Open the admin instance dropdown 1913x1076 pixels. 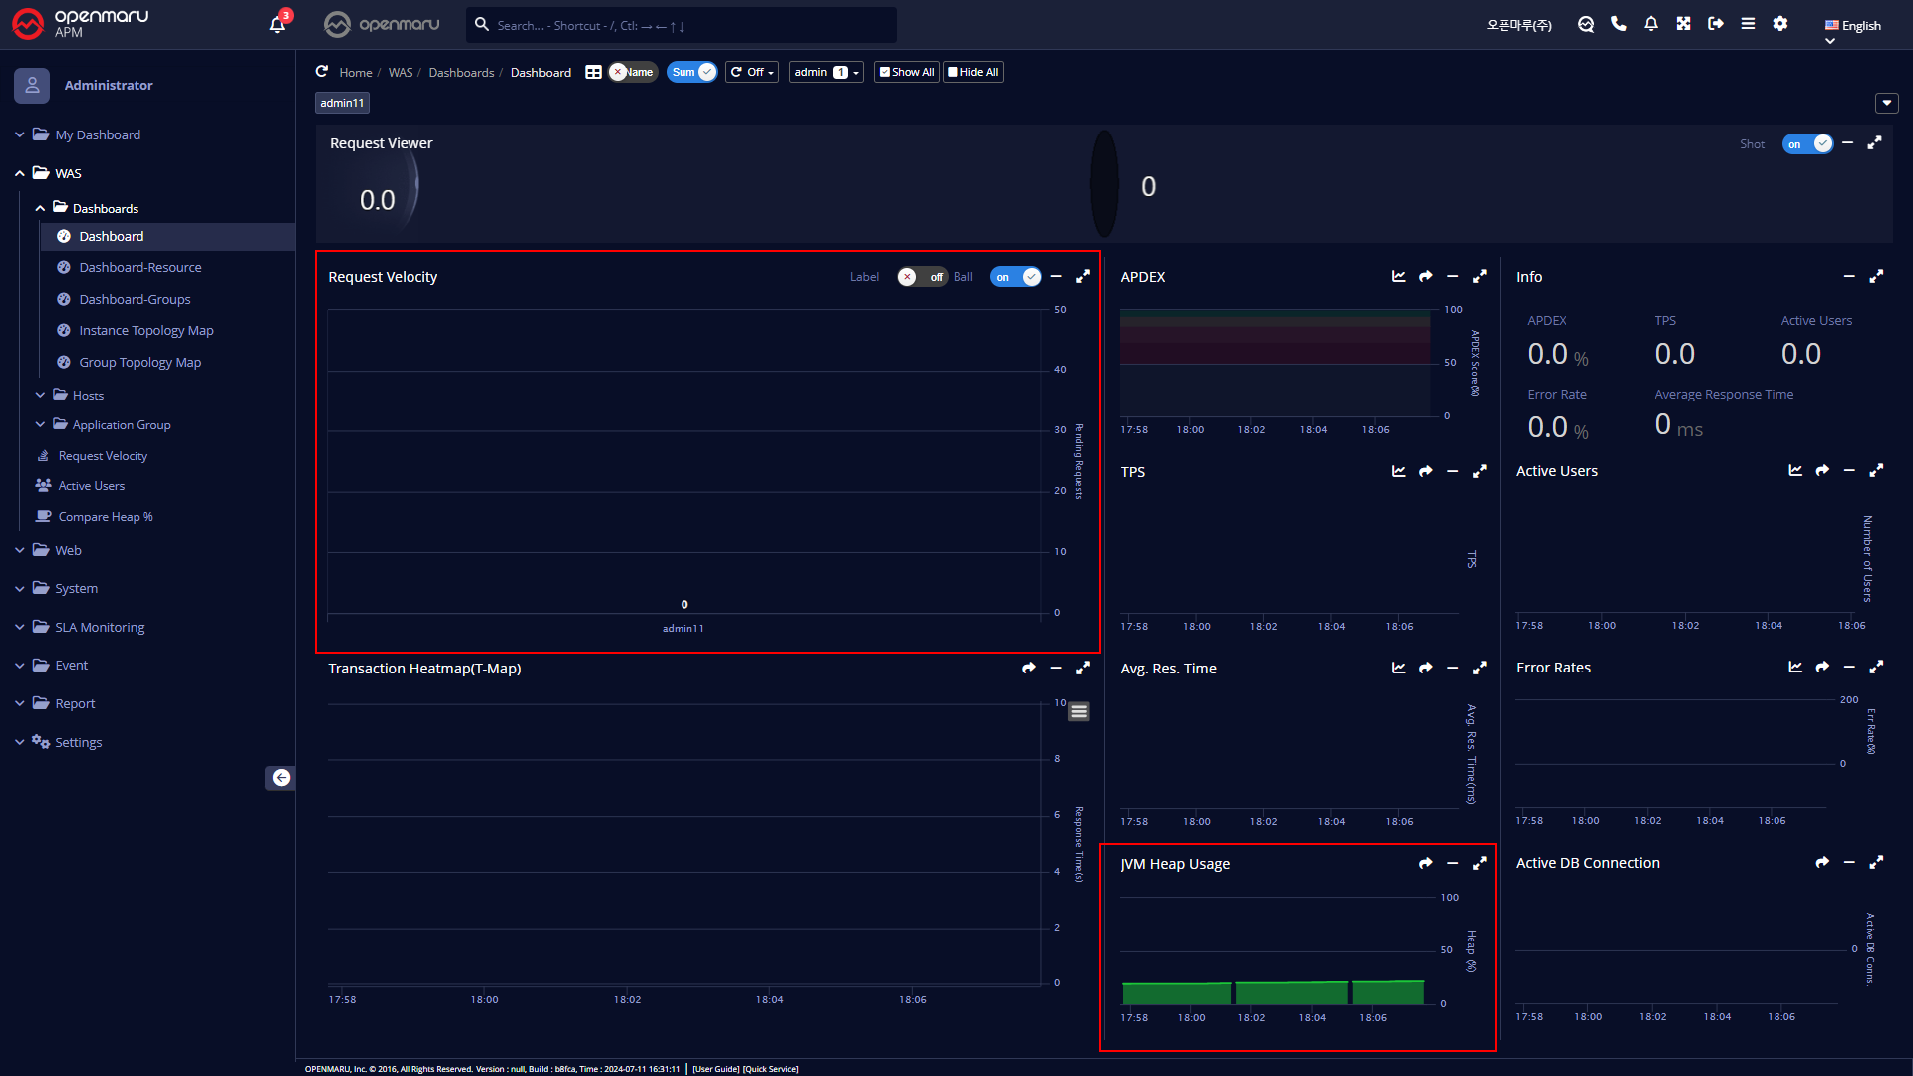tap(826, 72)
